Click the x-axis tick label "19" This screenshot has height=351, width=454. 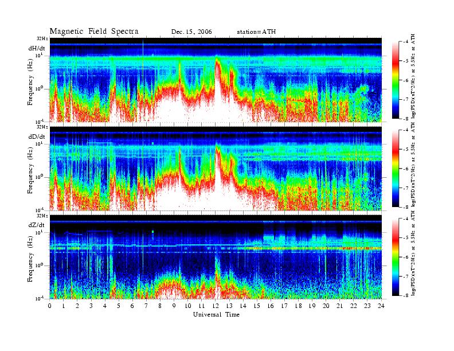(x=312, y=306)
